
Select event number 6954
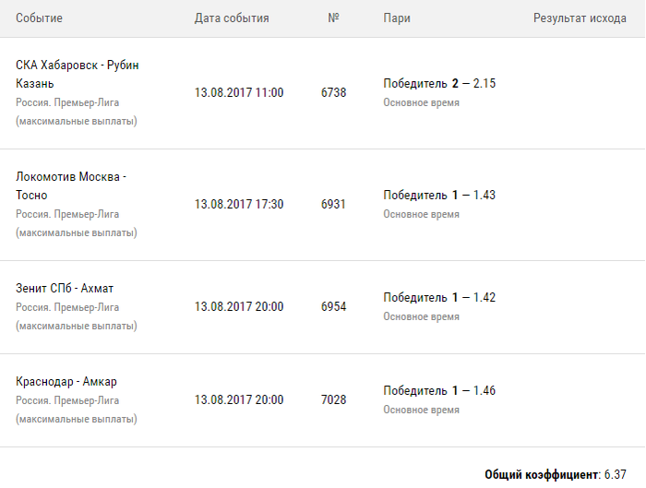[333, 306]
